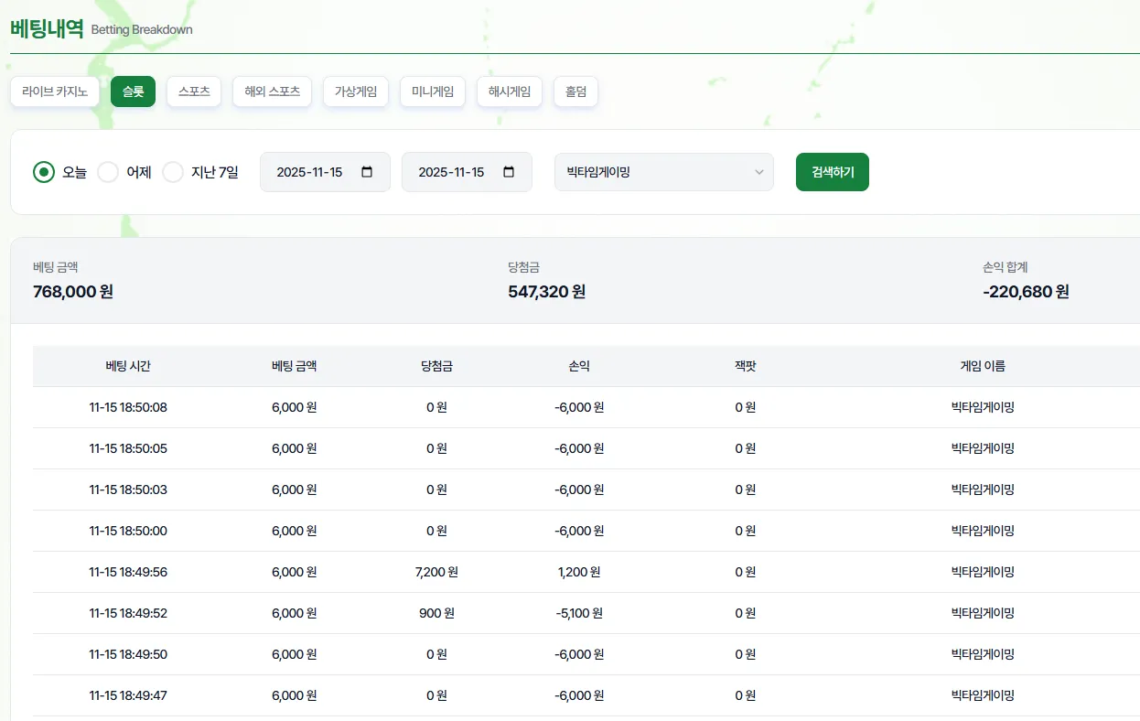Open the start date calendar picker icon

click(367, 172)
